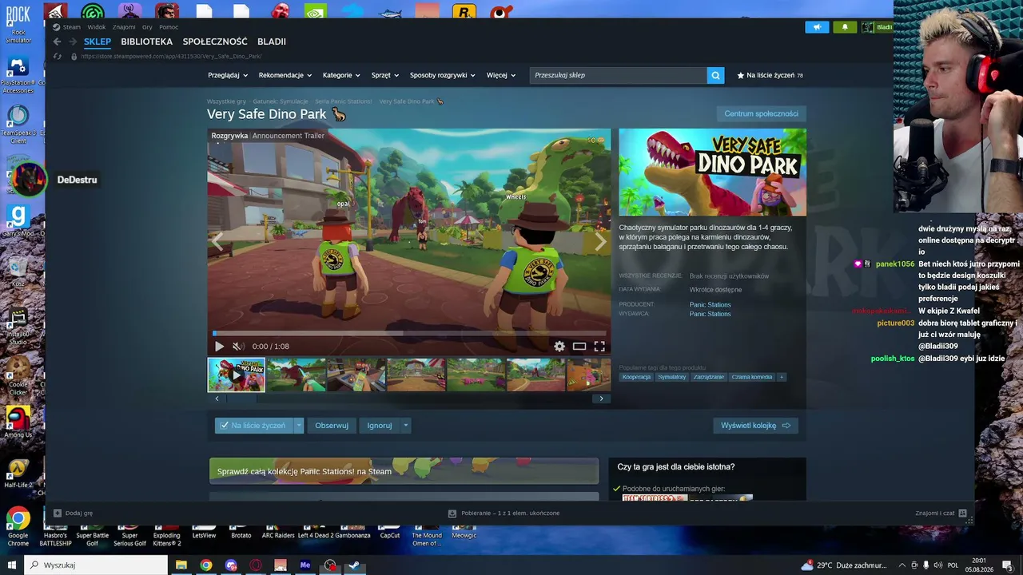Open the wishlist link Na liście życzeń 78
Image resolution: width=1023 pixels, height=575 pixels.
(770, 75)
